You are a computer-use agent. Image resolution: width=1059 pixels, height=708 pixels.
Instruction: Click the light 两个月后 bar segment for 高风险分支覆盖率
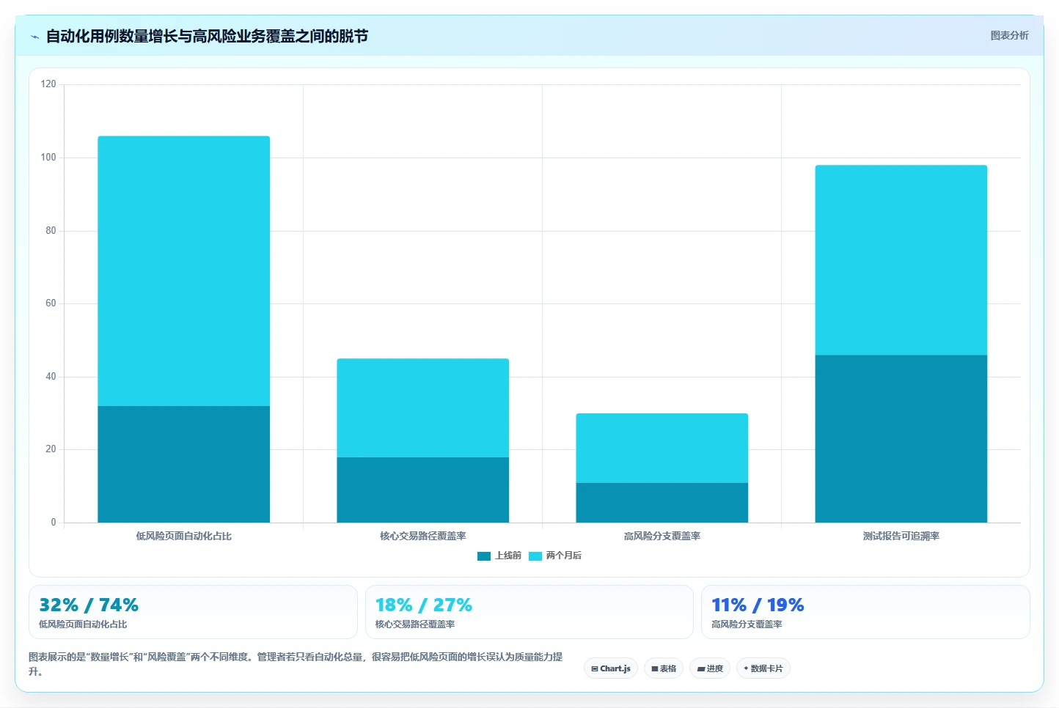(x=662, y=449)
